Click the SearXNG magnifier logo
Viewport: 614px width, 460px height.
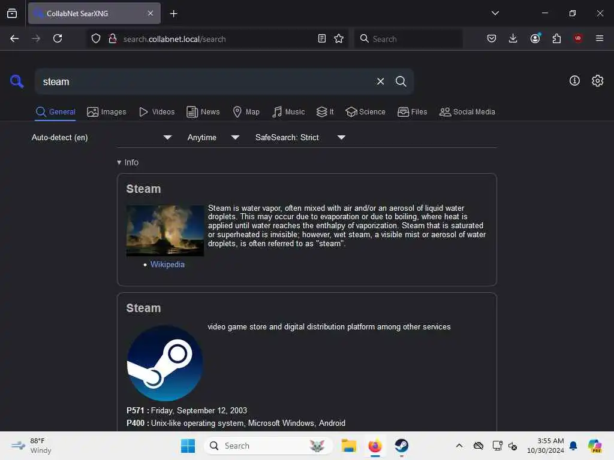pos(17,81)
